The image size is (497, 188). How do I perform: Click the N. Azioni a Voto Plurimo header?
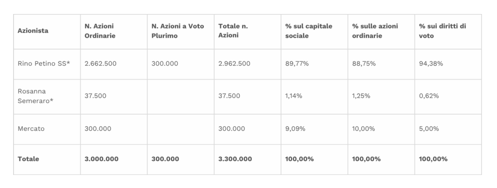click(x=178, y=31)
